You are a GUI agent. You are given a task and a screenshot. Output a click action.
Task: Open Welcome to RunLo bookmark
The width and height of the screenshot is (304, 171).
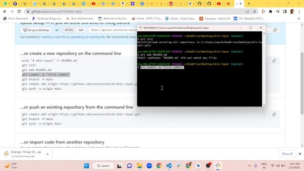coord(113,19)
